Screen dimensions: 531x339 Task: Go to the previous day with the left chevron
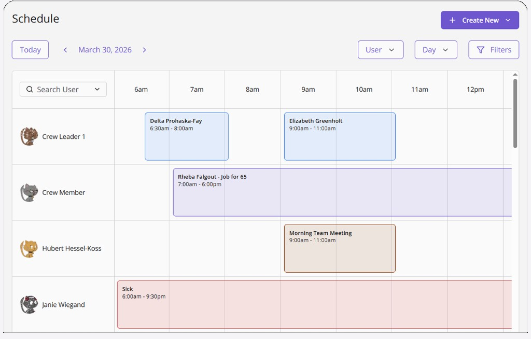65,50
